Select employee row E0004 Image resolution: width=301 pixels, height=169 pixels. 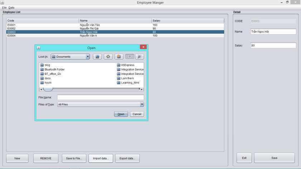115,35
